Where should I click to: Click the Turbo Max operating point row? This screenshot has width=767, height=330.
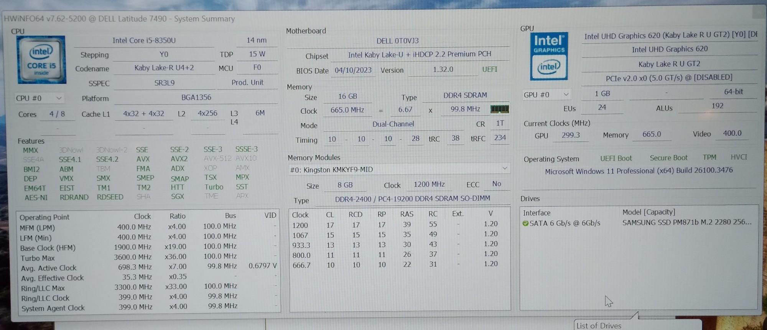pyautogui.click(x=148, y=257)
